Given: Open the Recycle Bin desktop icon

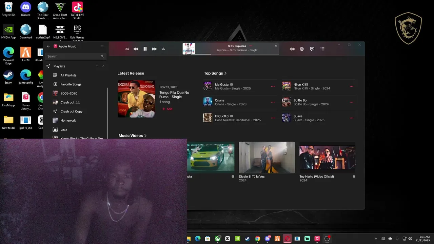Looking at the screenshot, I should (x=8, y=9).
